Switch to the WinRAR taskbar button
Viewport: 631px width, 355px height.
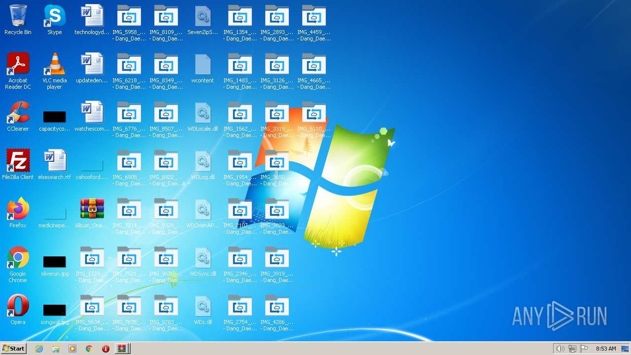(x=122, y=349)
